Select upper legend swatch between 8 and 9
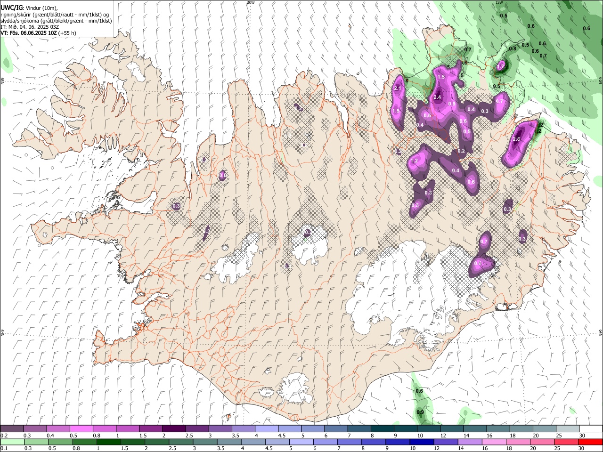The height and width of the screenshot is (452, 603). point(382,428)
